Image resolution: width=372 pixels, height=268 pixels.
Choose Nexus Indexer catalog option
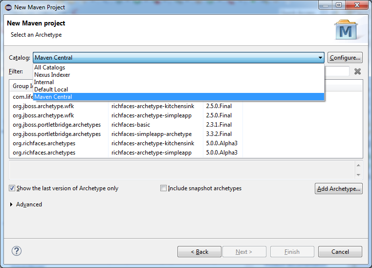(52, 75)
